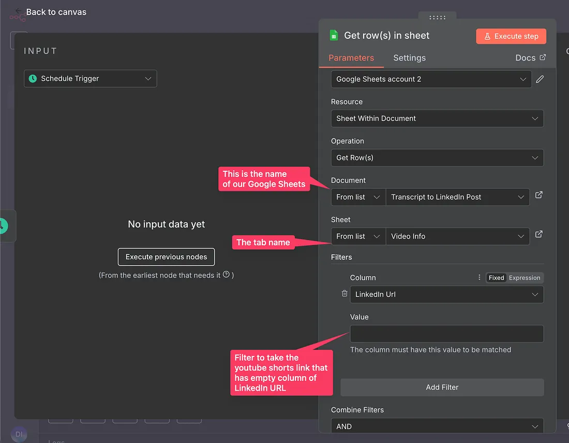The height and width of the screenshot is (443, 569).
Task: Open Document in new tab icon
Action: click(538, 195)
